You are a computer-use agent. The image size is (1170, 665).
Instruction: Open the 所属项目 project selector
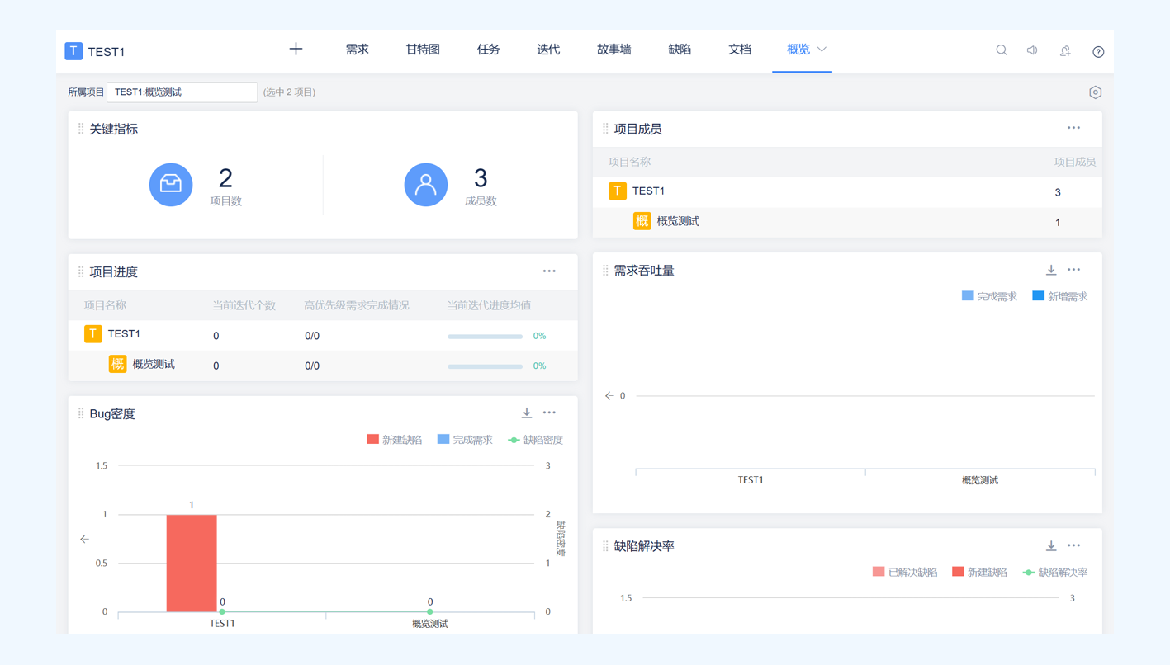[182, 92]
